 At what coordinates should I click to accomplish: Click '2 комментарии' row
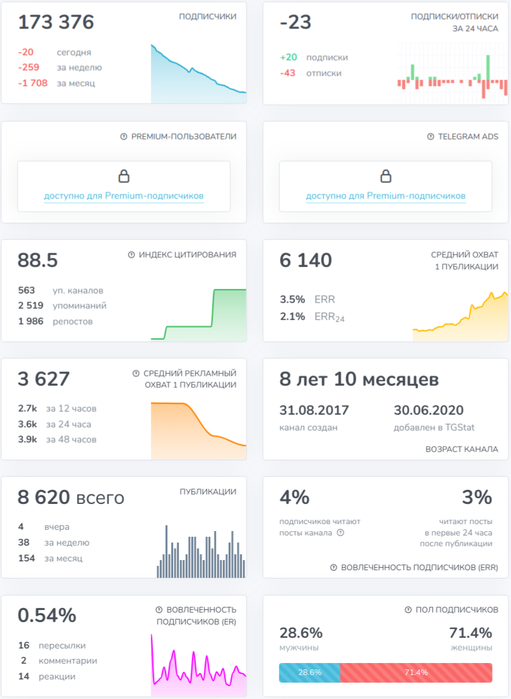pyautogui.click(x=57, y=660)
